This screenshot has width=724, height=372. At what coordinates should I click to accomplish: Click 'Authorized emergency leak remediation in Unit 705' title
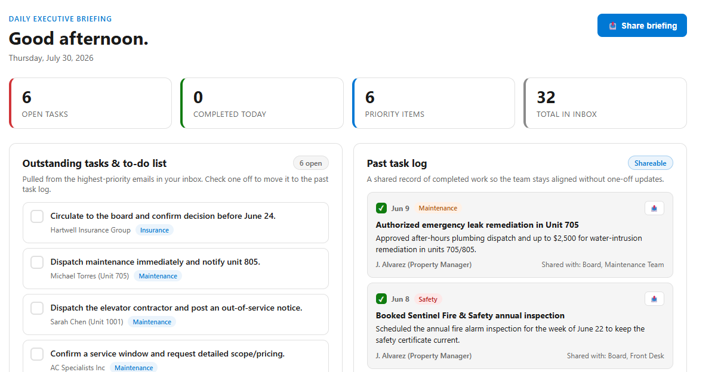pos(477,225)
